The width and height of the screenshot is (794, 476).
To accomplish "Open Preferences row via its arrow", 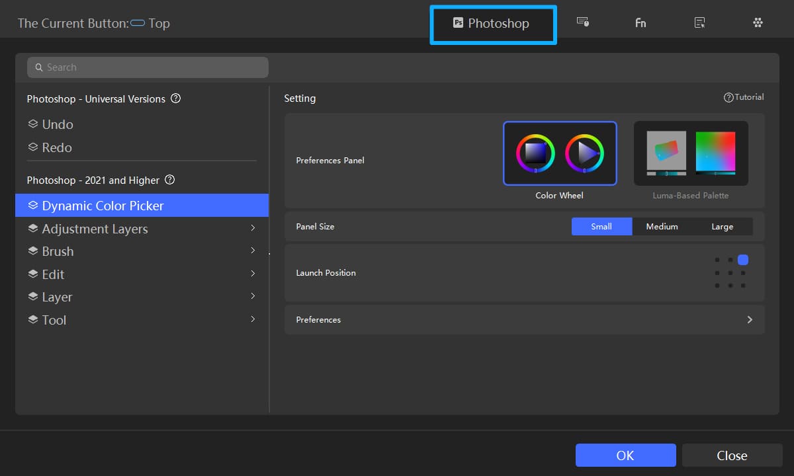I will [x=750, y=319].
